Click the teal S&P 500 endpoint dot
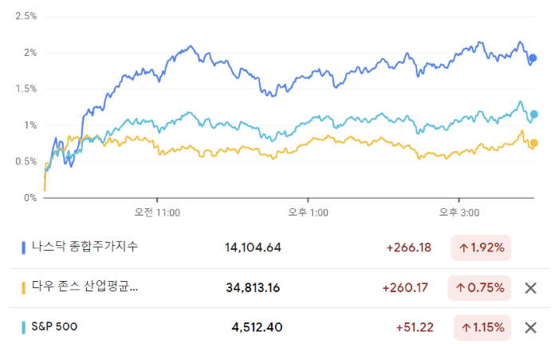Image resolution: width=558 pixels, height=344 pixels. click(534, 114)
